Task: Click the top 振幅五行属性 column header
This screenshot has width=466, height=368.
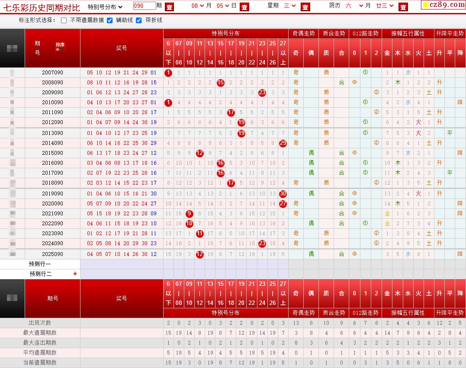Action: [408, 34]
